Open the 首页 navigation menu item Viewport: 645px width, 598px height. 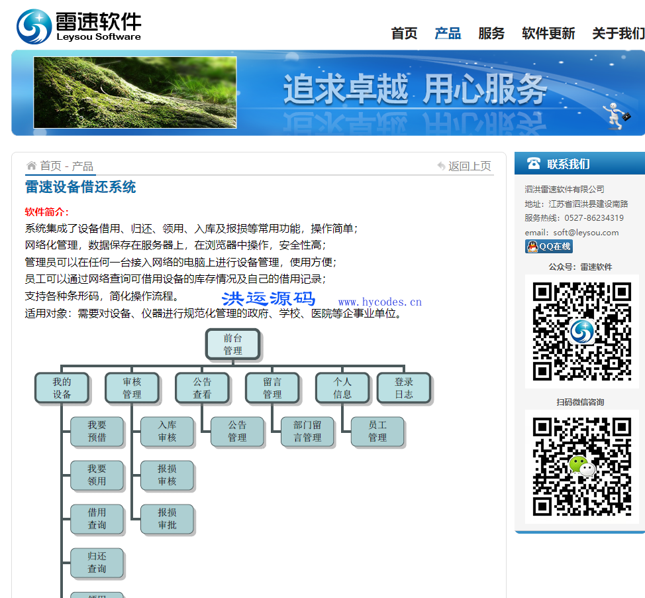(404, 33)
